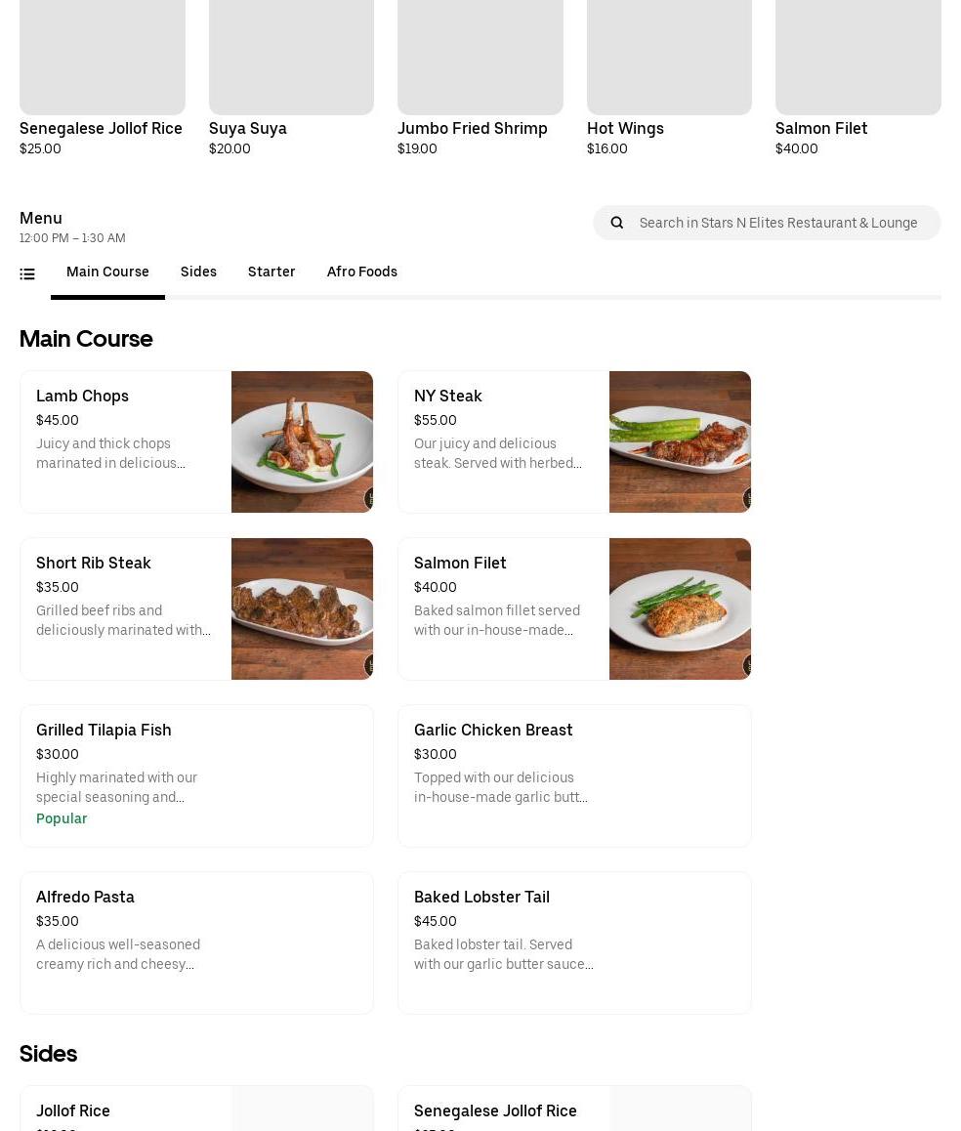Select the Baked Lobster Tail item
The height and width of the screenshot is (1131, 961).
574,942
